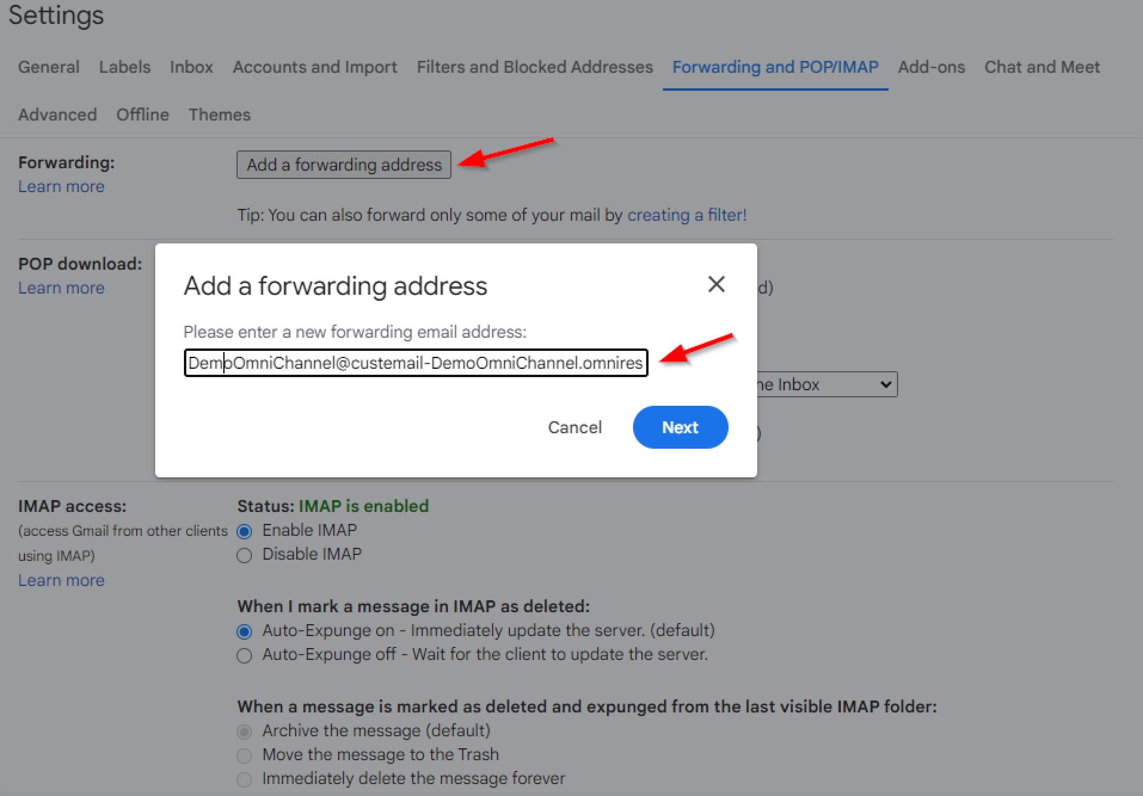
Task: Close the Add a forwarding address dialog
Action: pos(716,284)
